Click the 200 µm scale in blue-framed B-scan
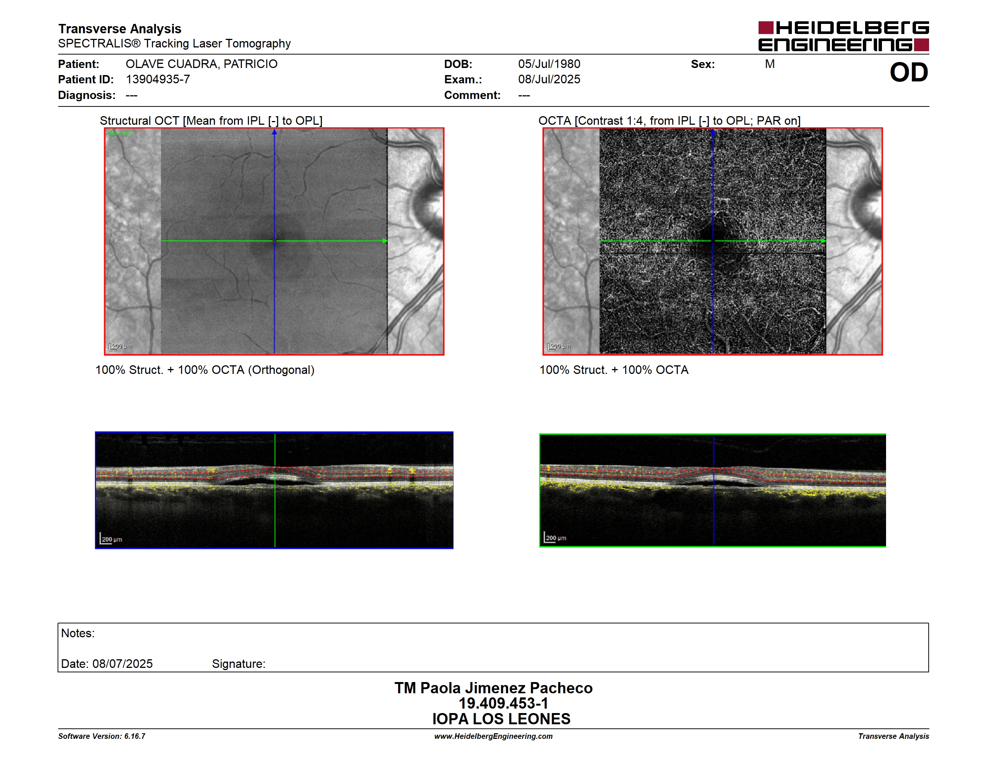 [x=111, y=539]
